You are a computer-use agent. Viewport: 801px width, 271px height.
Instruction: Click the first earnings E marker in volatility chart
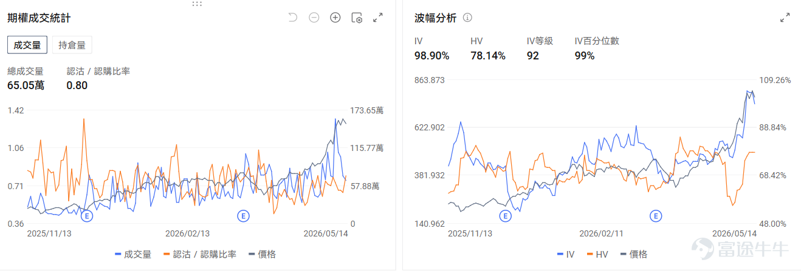pyautogui.click(x=505, y=216)
